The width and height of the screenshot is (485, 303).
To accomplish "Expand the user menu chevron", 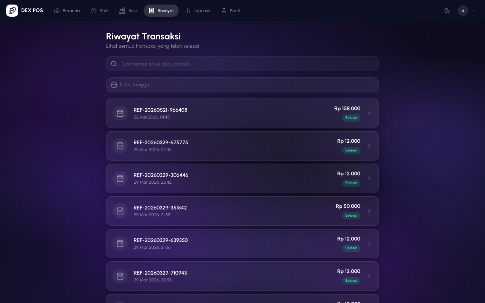I will coord(474,11).
